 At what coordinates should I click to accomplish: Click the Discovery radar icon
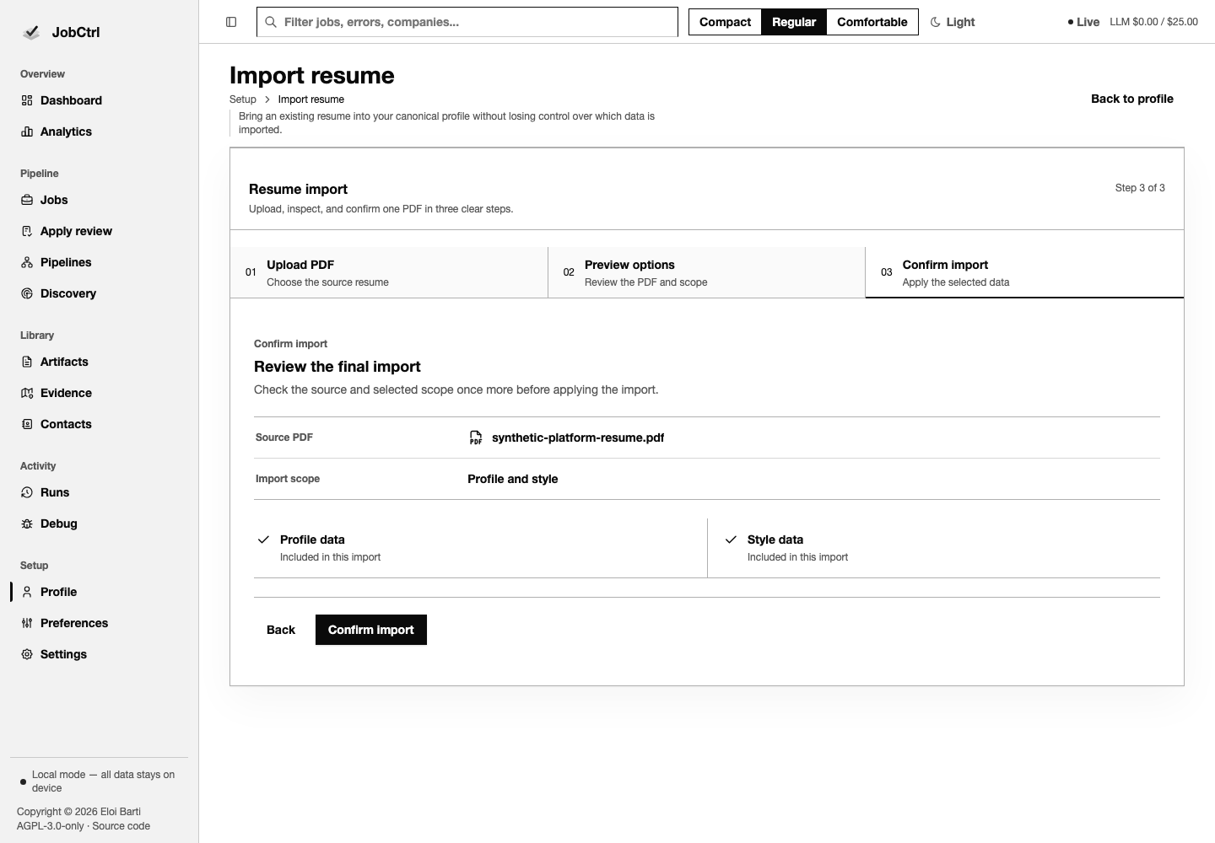(x=27, y=293)
